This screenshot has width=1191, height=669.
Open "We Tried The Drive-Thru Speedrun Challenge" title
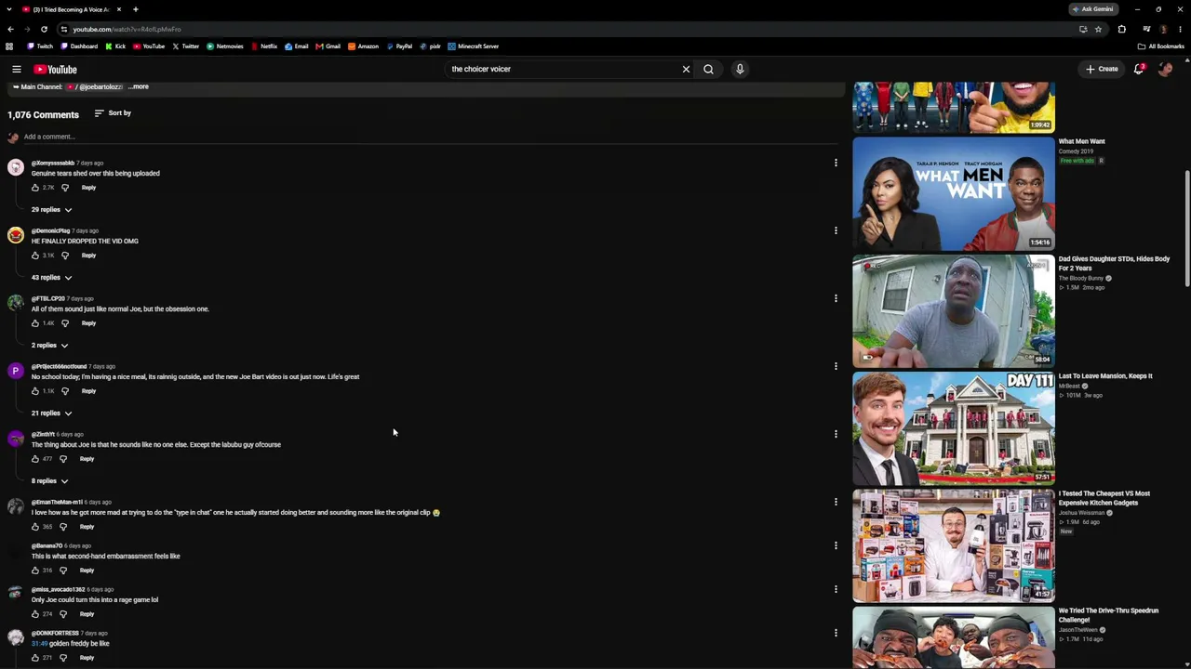click(1108, 615)
